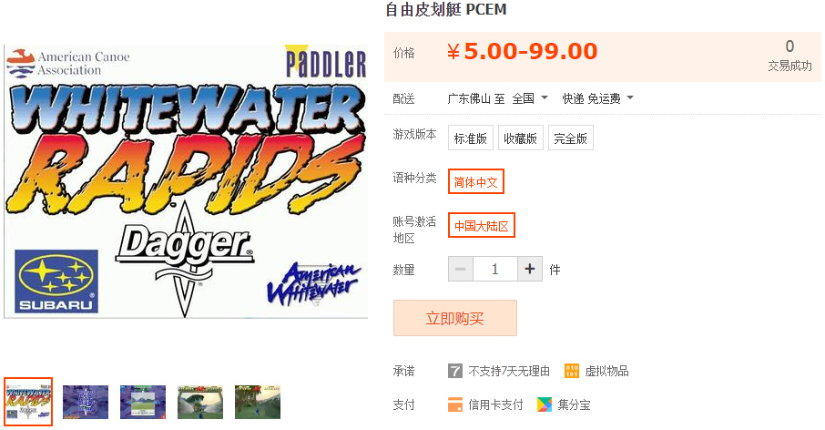Select the 标准版 game version option
This screenshot has width=825, height=430.
coord(471,138)
